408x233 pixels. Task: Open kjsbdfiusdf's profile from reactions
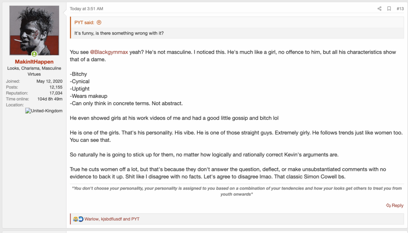[x=111, y=219]
